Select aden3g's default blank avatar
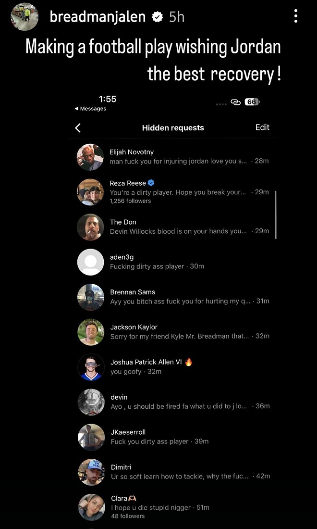 90,262
